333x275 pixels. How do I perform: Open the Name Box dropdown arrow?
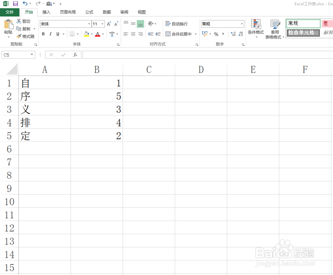coord(32,55)
